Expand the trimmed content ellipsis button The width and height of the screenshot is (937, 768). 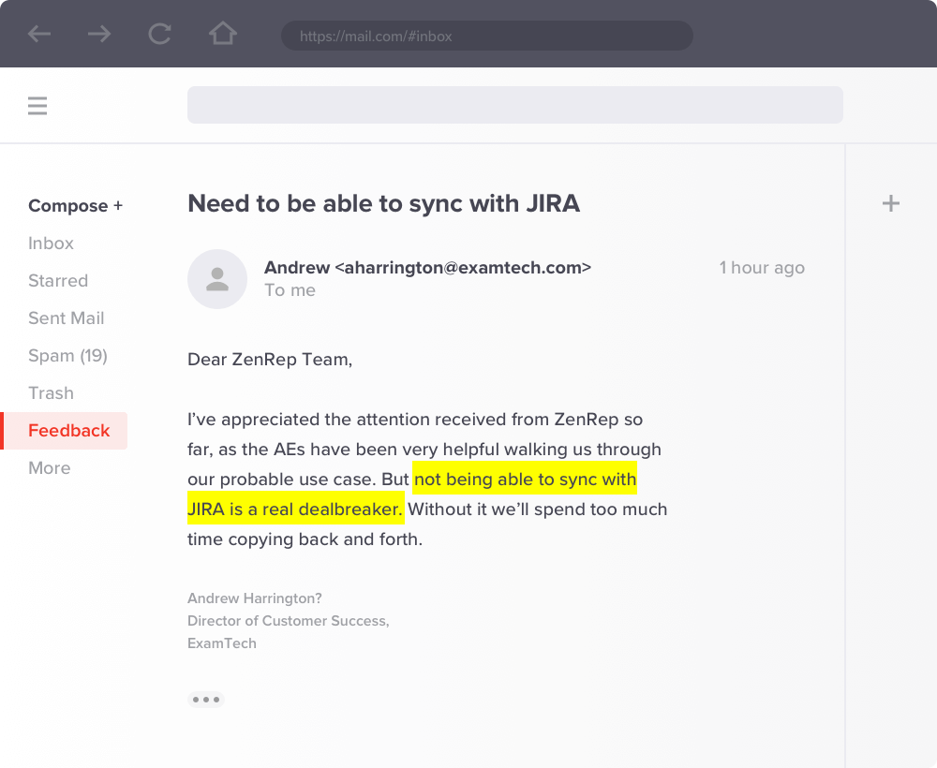[x=206, y=700]
